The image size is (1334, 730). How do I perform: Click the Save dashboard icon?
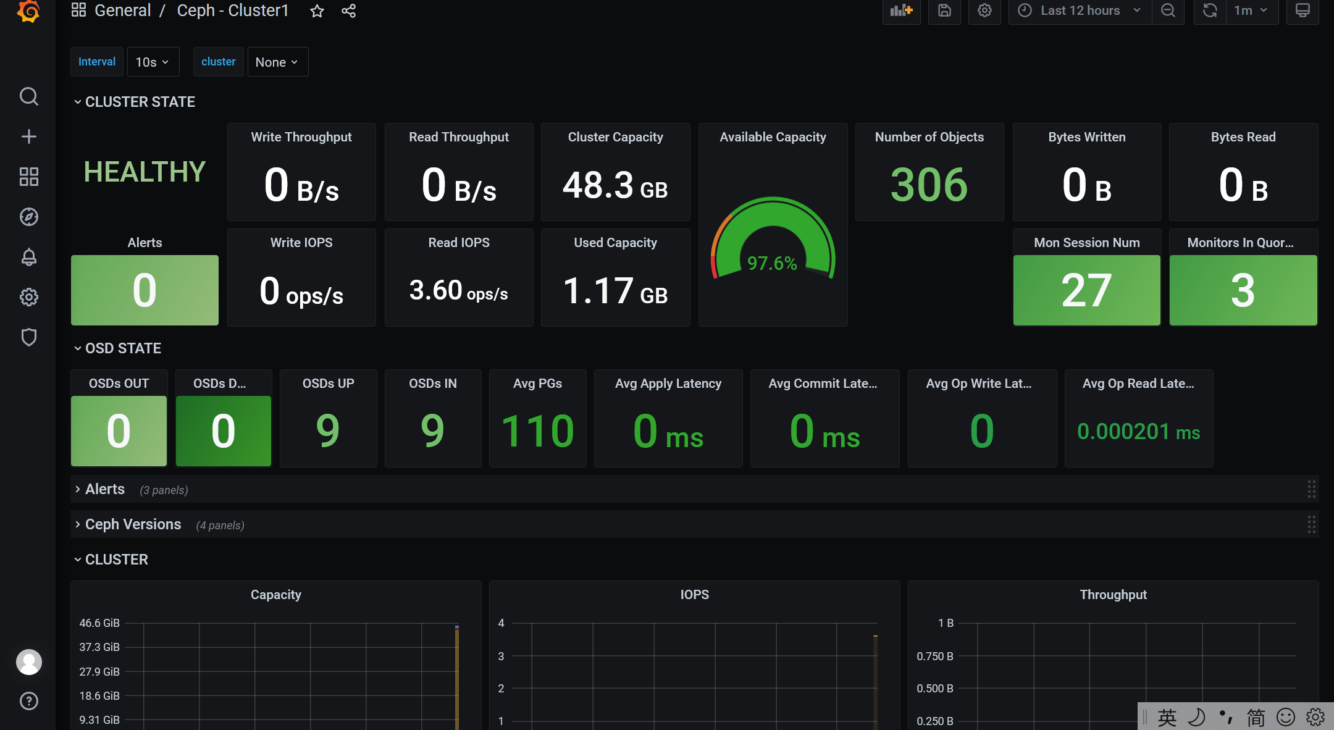(x=944, y=10)
